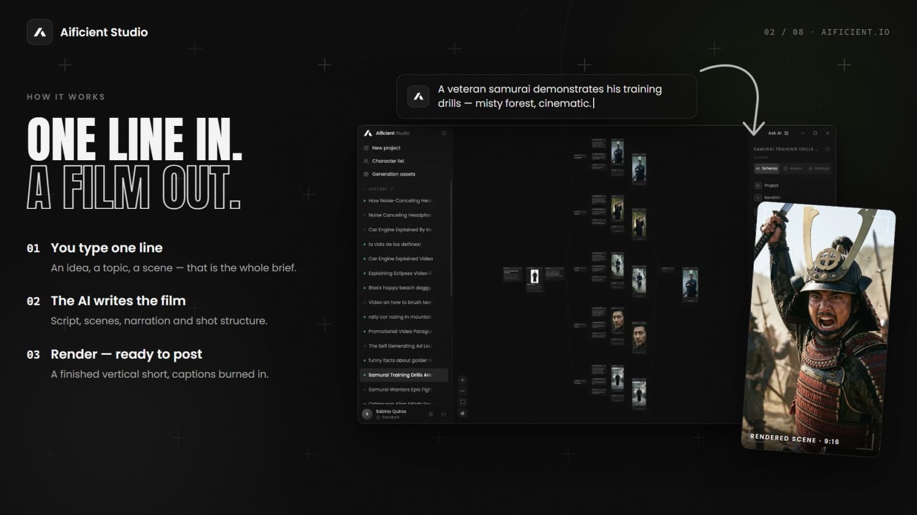Maximize the Aificient Studio app window

815,133
